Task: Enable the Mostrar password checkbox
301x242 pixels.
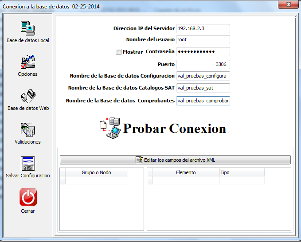Action: click(x=118, y=52)
